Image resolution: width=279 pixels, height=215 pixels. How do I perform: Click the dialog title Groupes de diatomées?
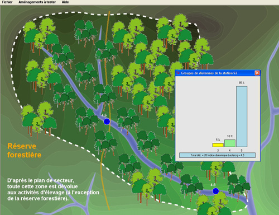pos(209,73)
